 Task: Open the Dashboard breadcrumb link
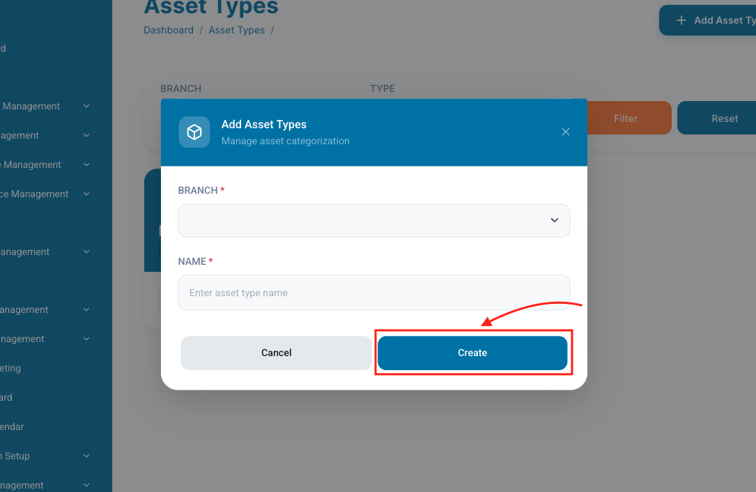[x=169, y=30]
